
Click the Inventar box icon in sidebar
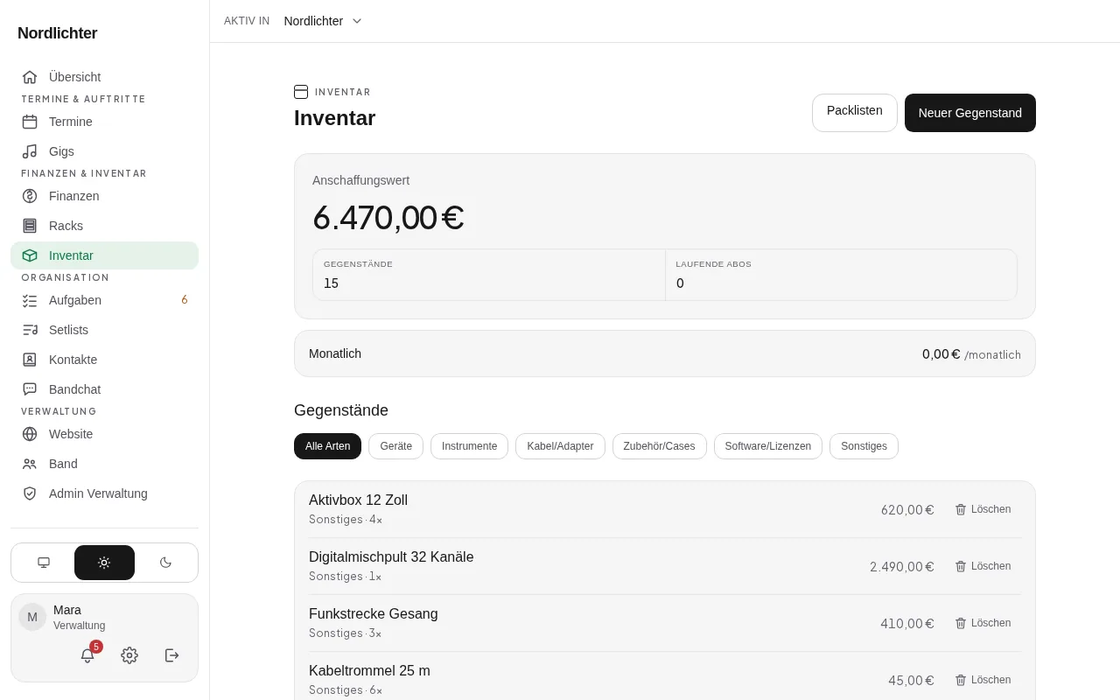point(30,255)
